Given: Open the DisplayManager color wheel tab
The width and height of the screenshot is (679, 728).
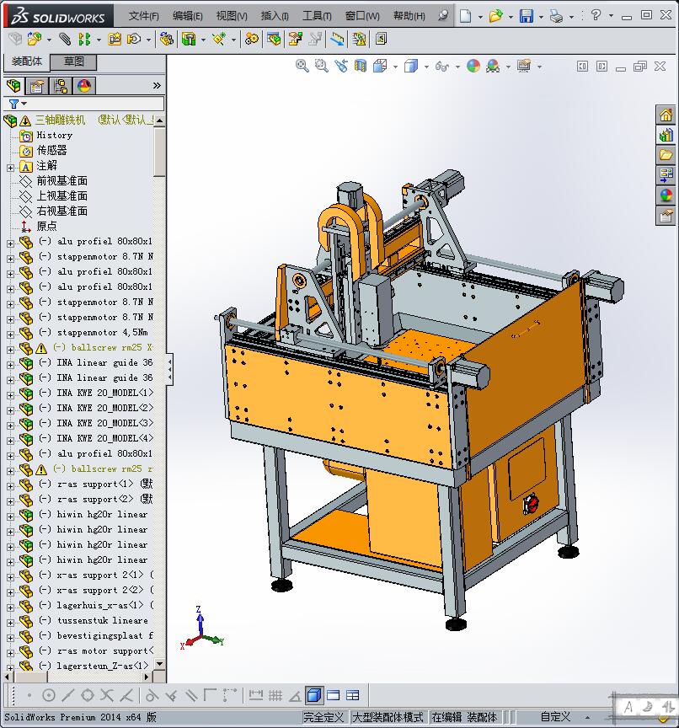Looking at the screenshot, I should [84, 86].
